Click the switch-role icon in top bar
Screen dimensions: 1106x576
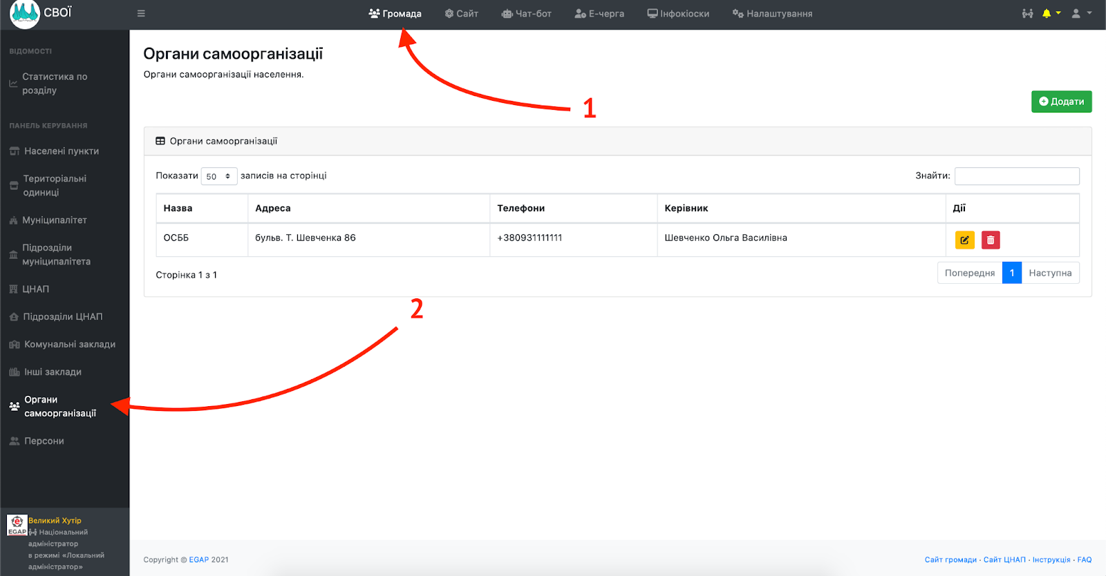coord(1027,14)
